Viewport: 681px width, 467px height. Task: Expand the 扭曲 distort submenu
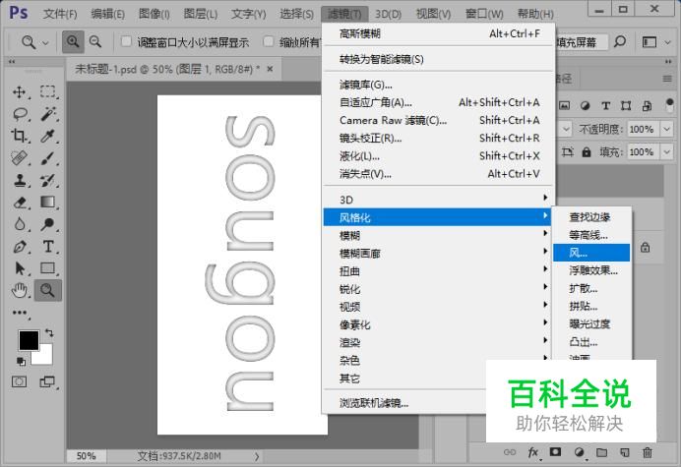click(438, 271)
